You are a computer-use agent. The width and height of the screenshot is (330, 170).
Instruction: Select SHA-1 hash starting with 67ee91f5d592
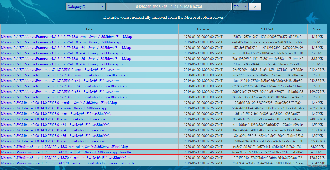pos(268,152)
